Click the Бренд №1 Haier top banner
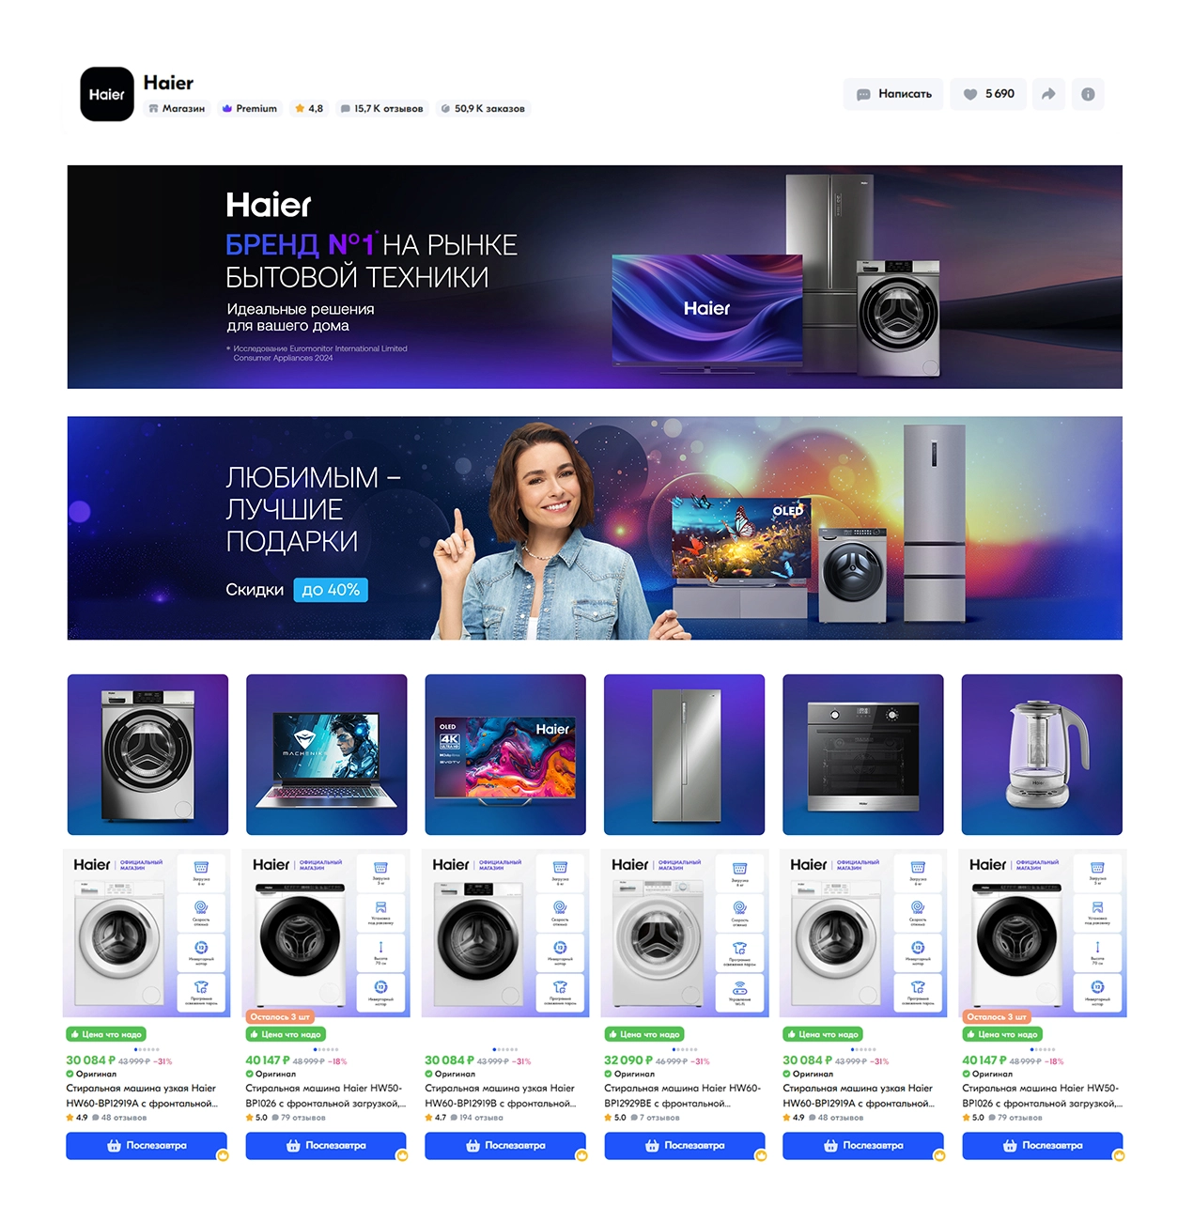This screenshot has height=1206, width=1193. point(595,277)
